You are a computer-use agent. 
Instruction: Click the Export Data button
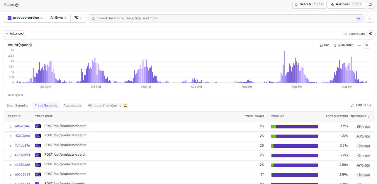354,34
